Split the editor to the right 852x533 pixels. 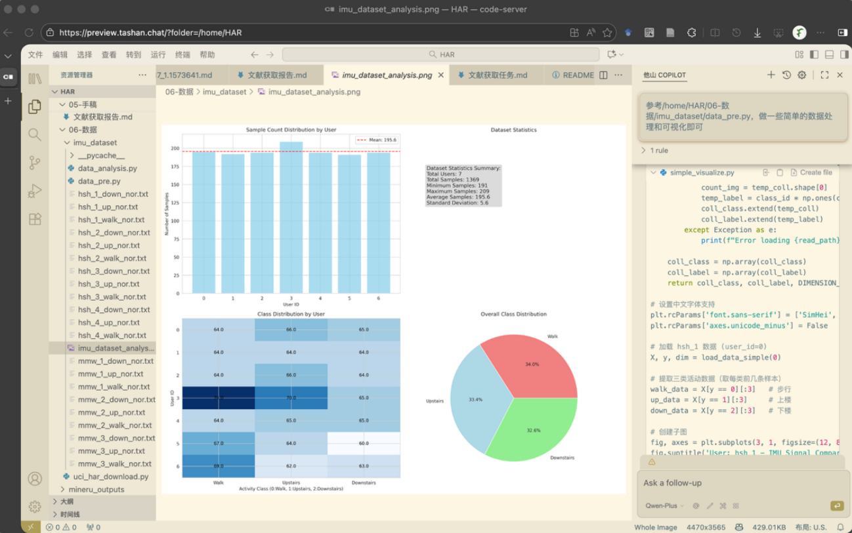tap(603, 75)
